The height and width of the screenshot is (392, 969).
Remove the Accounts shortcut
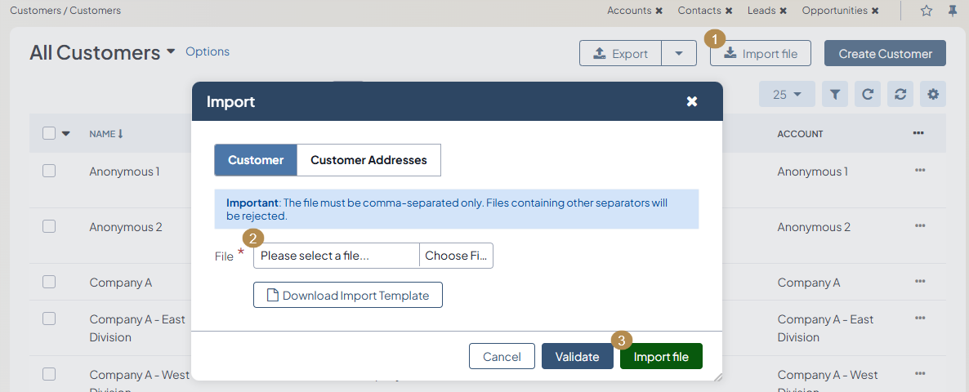[x=659, y=11]
